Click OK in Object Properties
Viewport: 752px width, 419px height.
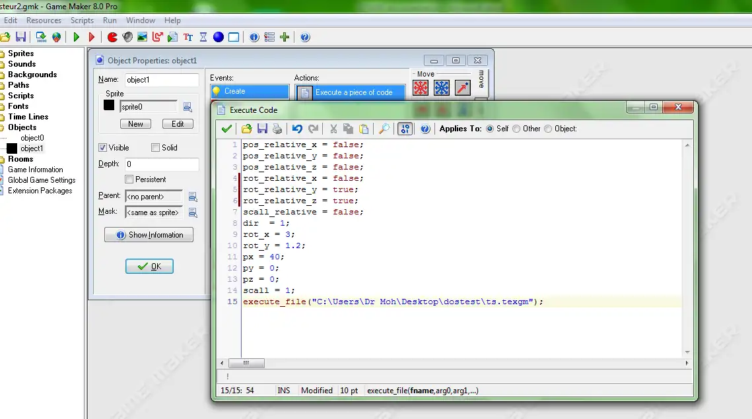pos(149,267)
